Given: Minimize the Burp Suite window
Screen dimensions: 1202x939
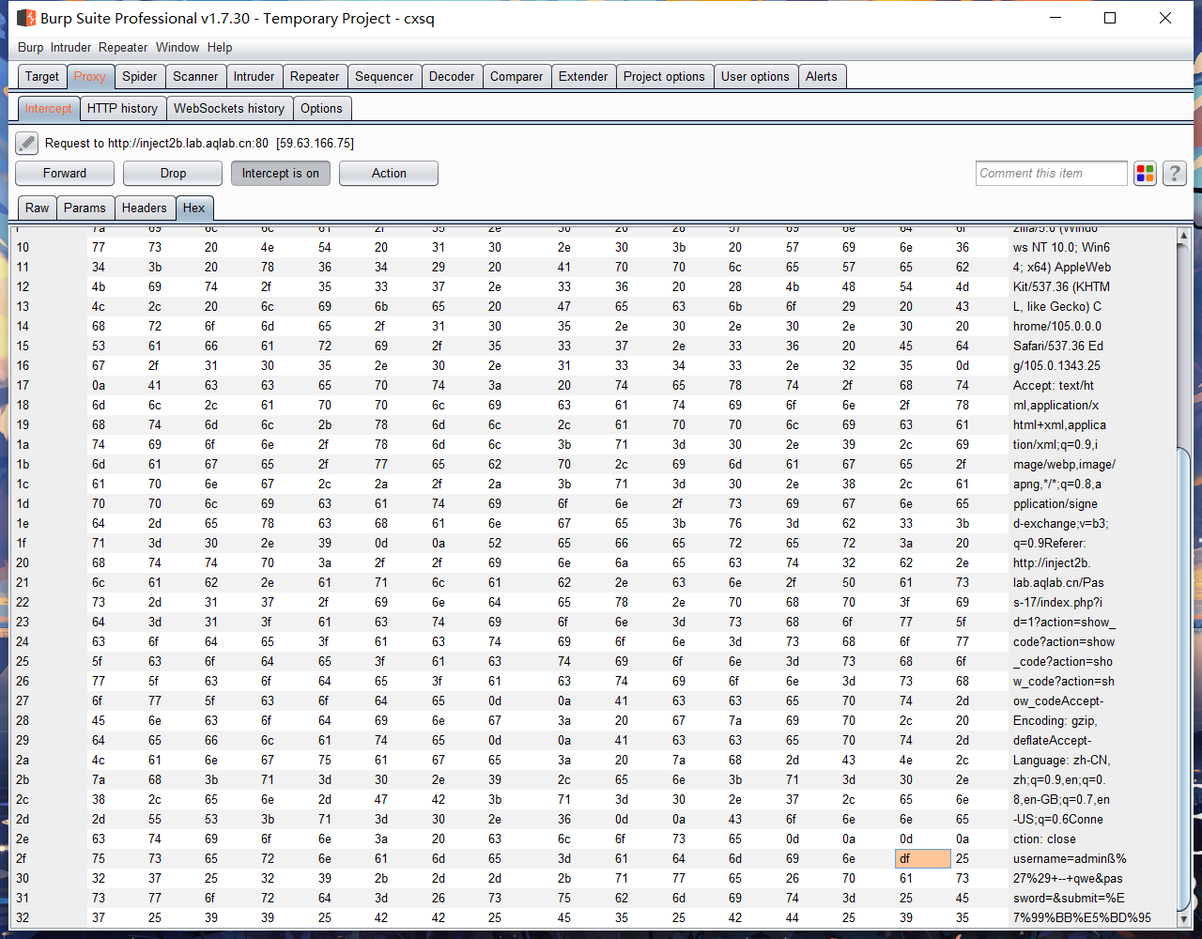Looking at the screenshot, I should [x=1054, y=18].
